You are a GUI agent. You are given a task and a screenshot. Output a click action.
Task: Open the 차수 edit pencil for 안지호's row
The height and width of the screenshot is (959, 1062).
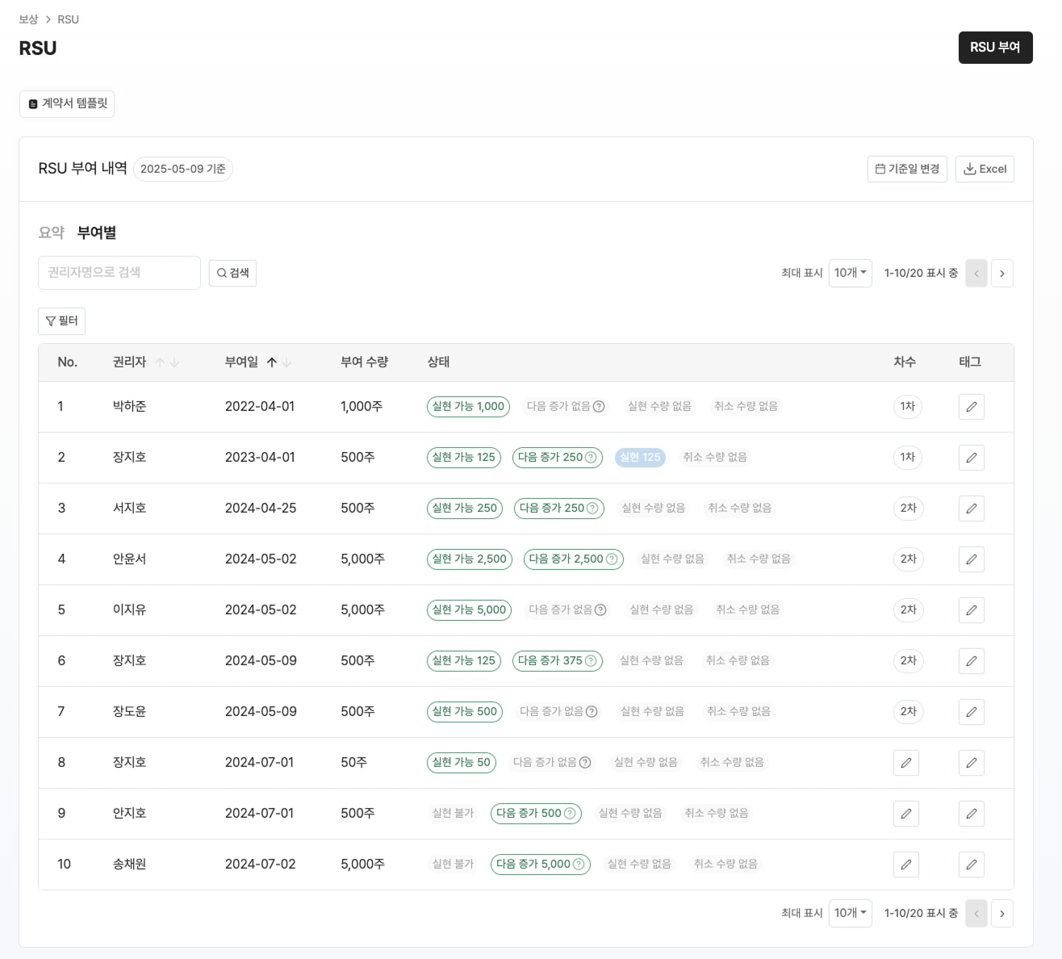click(905, 814)
